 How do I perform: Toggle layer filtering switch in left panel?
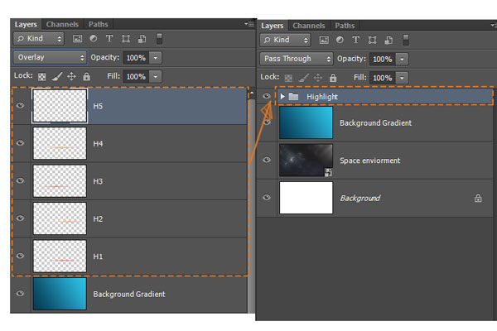coord(159,39)
